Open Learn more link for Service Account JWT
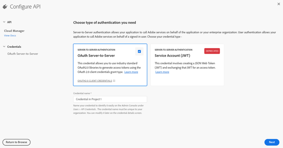 click(x=162, y=72)
